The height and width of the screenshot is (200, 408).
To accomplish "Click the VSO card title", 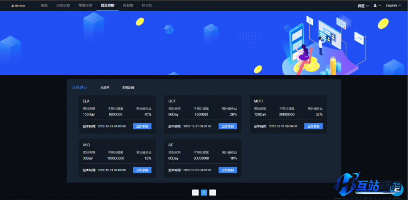I will click(x=86, y=145).
